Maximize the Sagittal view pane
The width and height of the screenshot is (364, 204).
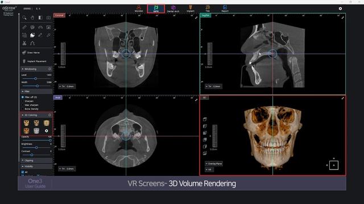[342, 18]
